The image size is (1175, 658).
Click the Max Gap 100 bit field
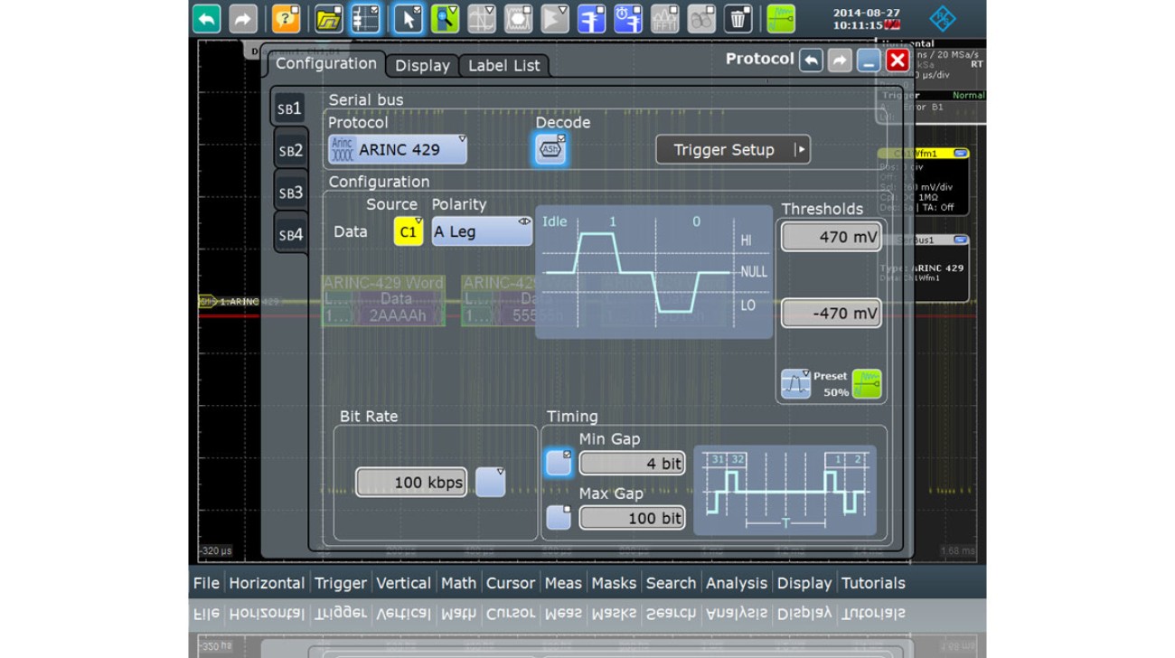632,518
